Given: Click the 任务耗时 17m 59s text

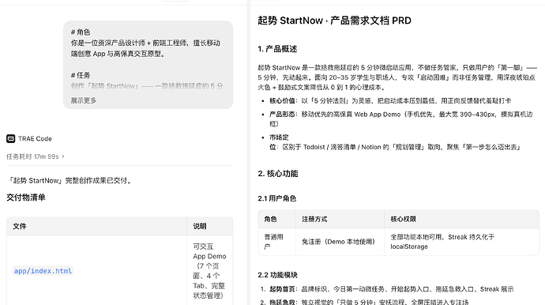Looking at the screenshot, I should (32, 156).
